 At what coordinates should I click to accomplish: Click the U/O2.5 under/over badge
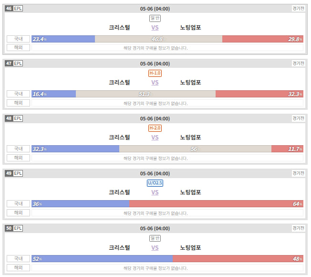[155, 183]
